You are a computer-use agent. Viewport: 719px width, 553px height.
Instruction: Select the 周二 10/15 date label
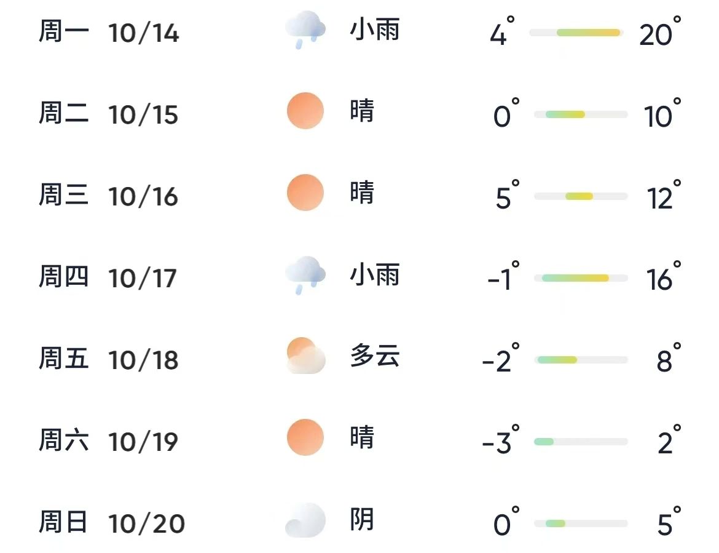(109, 114)
